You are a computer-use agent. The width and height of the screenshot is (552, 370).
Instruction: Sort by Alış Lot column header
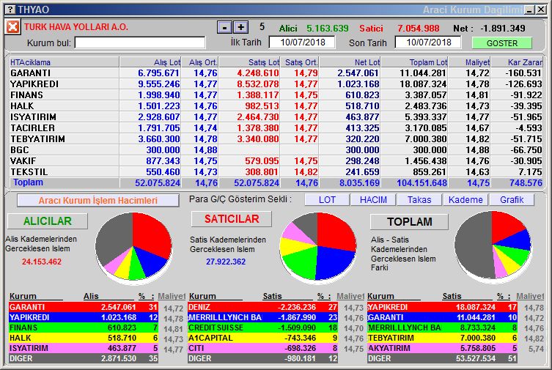click(x=150, y=62)
